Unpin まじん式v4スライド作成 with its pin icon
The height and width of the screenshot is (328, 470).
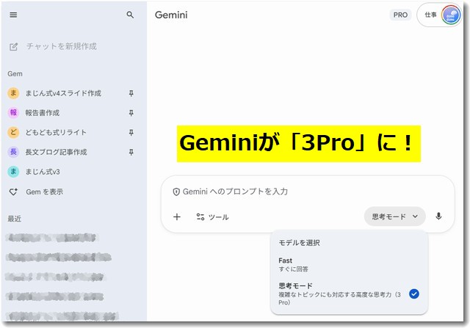(x=131, y=93)
